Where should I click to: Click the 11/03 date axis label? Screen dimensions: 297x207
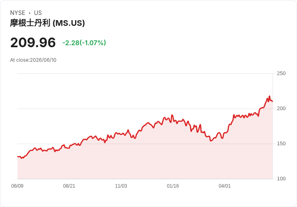point(121,186)
